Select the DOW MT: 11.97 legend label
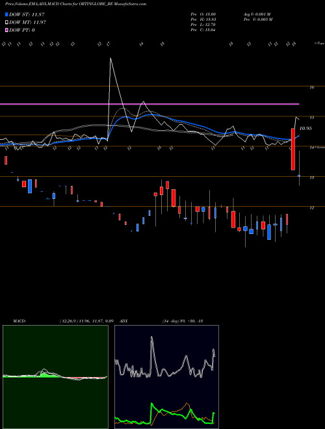Screen dimensions: 325x429 pyautogui.click(x=27, y=22)
